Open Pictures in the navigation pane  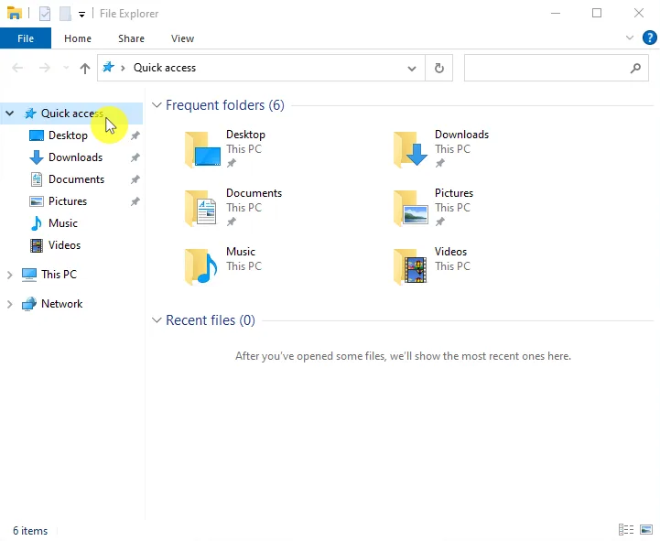click(68, 200)
